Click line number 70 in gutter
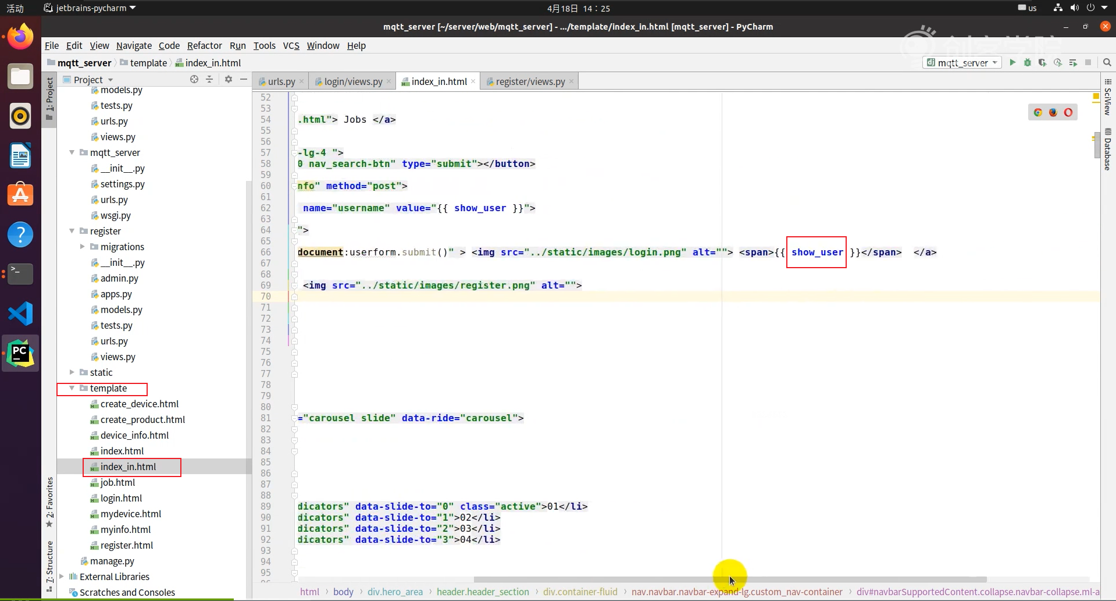 (266, 296)
